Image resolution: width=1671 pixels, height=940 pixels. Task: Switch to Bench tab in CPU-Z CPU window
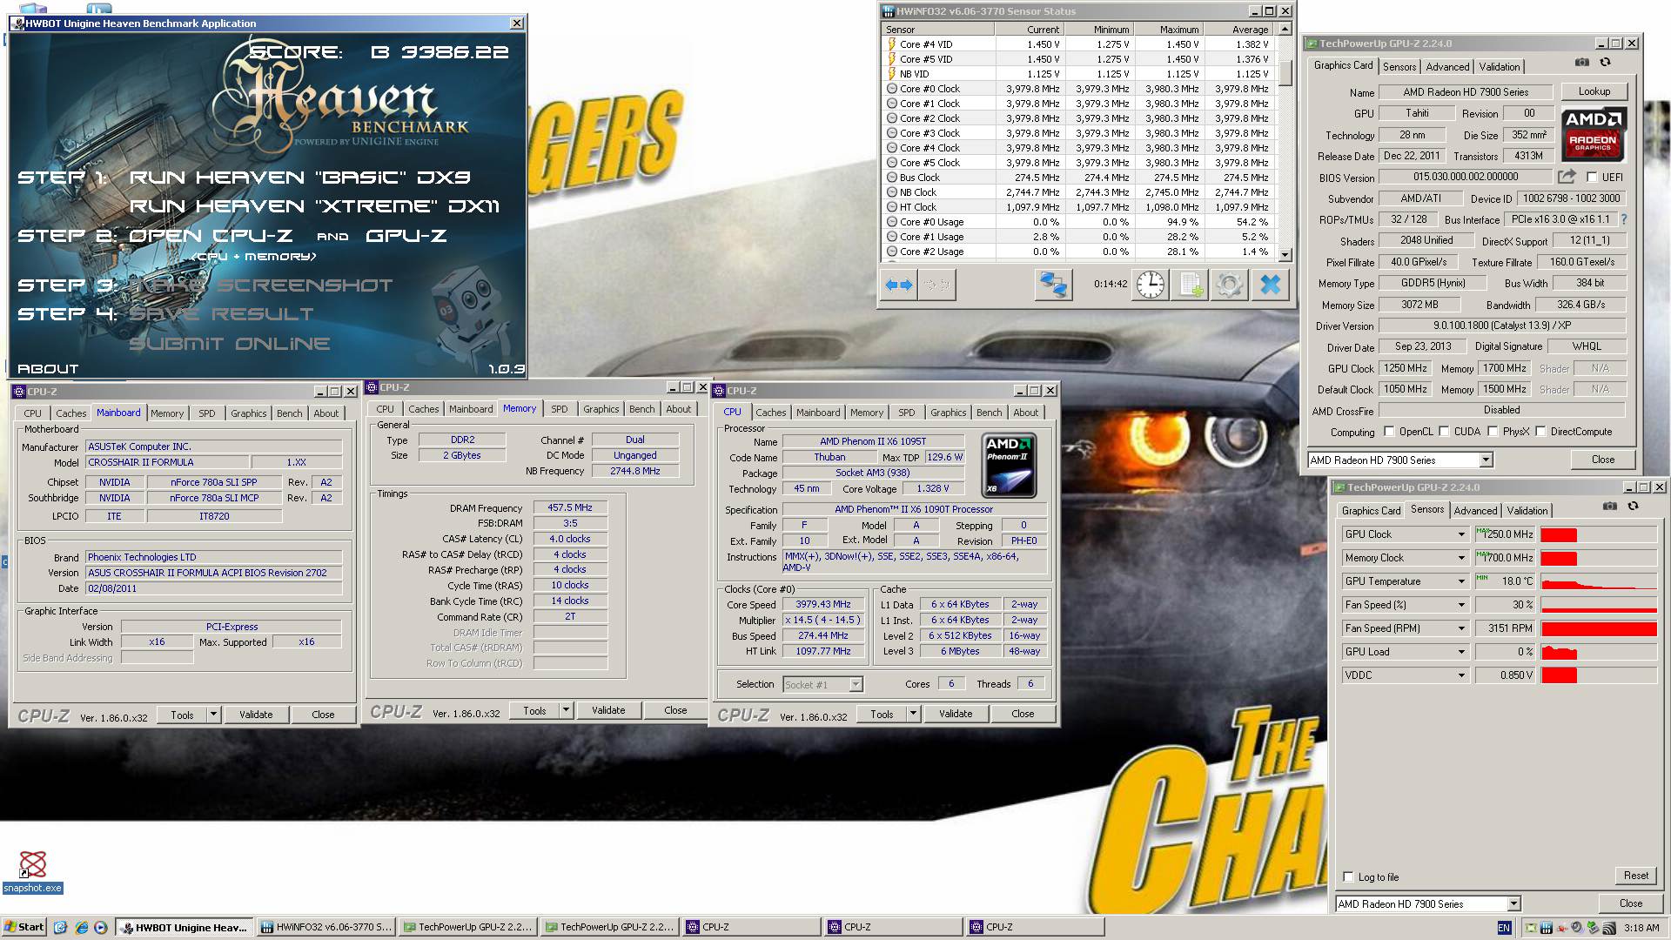click(989, 413)
